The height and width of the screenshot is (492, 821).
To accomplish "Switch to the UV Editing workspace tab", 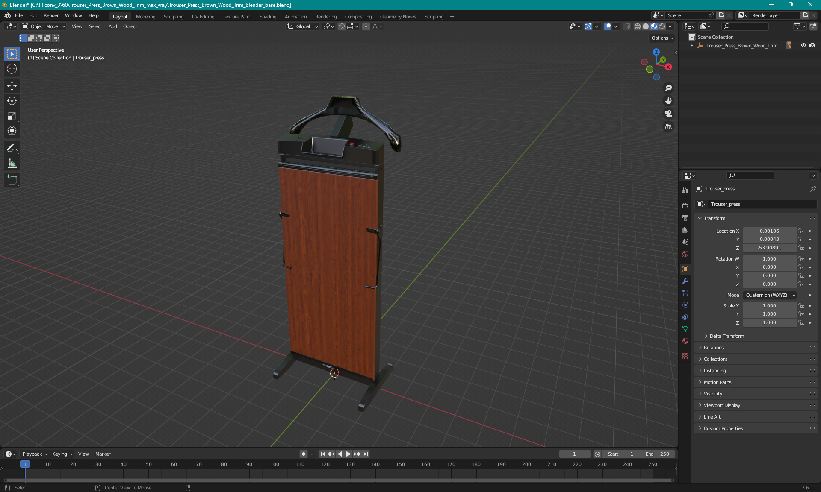I will 203,17.
